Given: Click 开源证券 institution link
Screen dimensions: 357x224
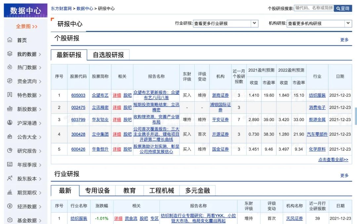Looking at the screenshot, I should click(220, 134).
